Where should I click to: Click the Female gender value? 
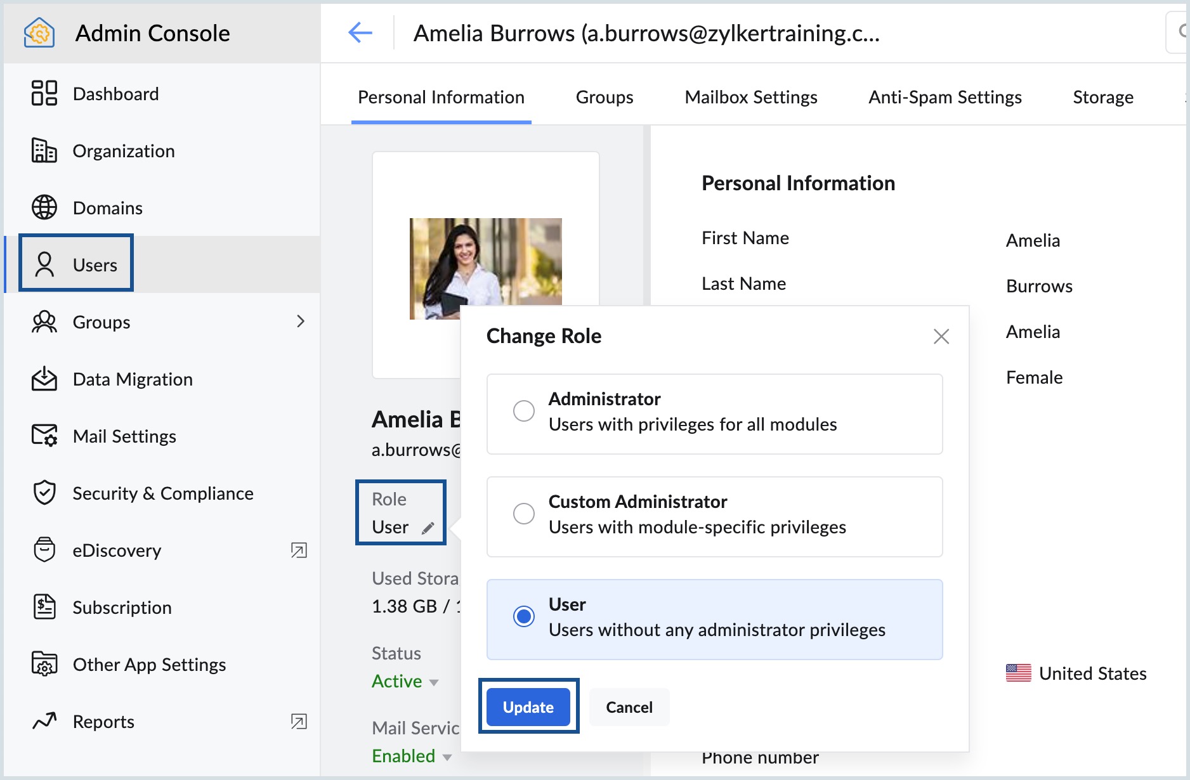click(1034, 377)
